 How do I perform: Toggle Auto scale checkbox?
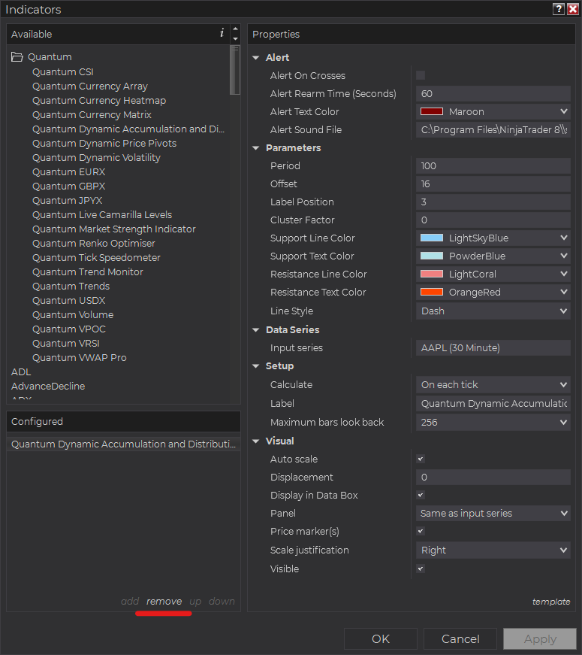[421, 459]
